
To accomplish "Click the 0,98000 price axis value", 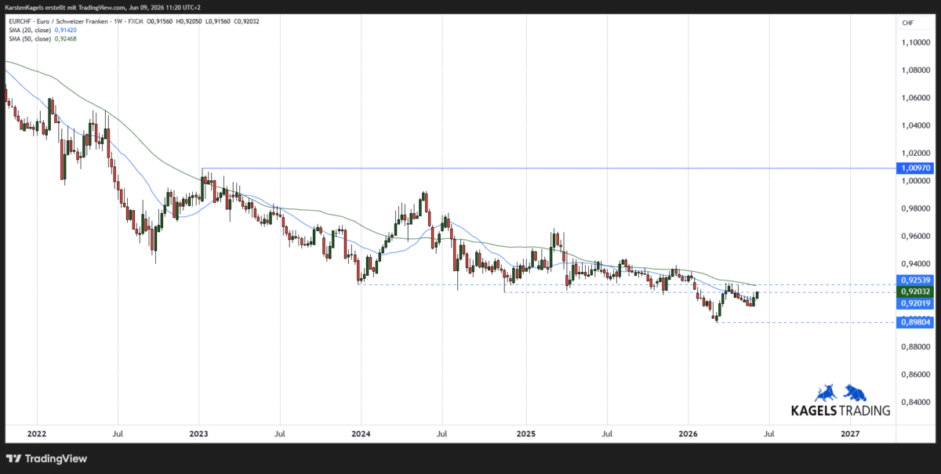I will 917,208.
